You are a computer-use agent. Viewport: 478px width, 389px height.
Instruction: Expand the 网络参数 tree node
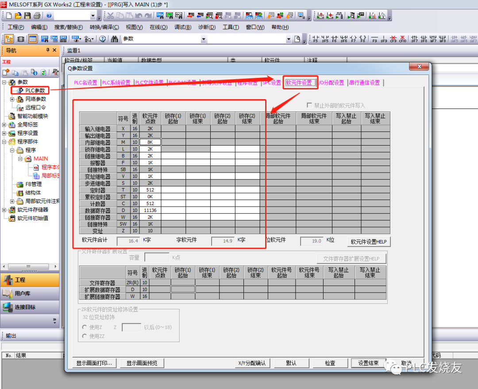(x=12, y=99)
